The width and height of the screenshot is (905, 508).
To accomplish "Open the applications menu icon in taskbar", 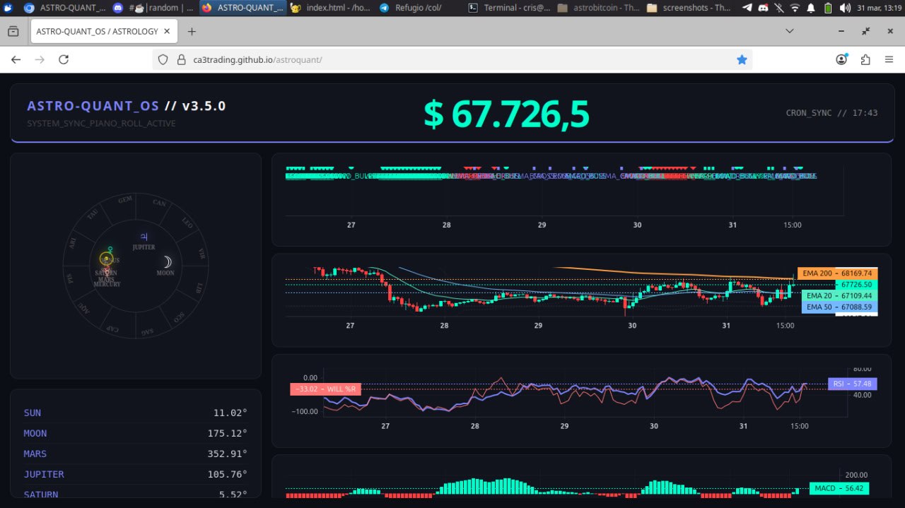I will (6, 8).
